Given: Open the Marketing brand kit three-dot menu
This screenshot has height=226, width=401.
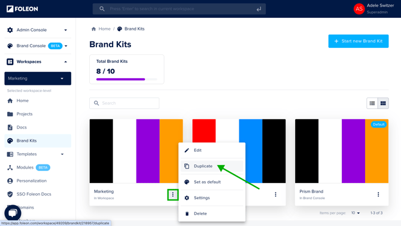Looking at the screenshot, I should (x=173, y=194).
